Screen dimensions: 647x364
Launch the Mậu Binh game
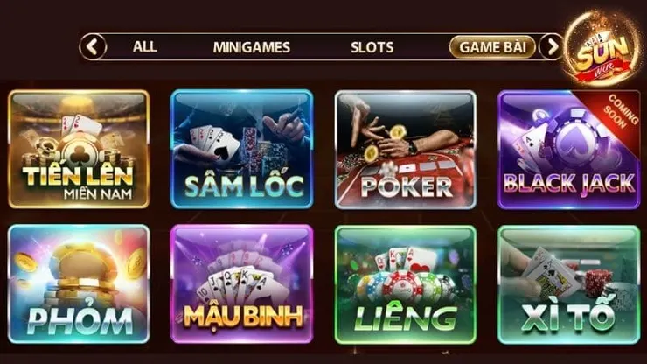(242, 284)
